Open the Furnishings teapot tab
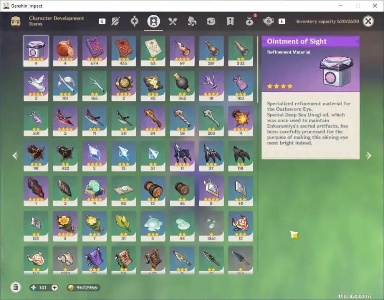Image resolution: width=384 pixels, height=300 pixels. coord(268,21)
